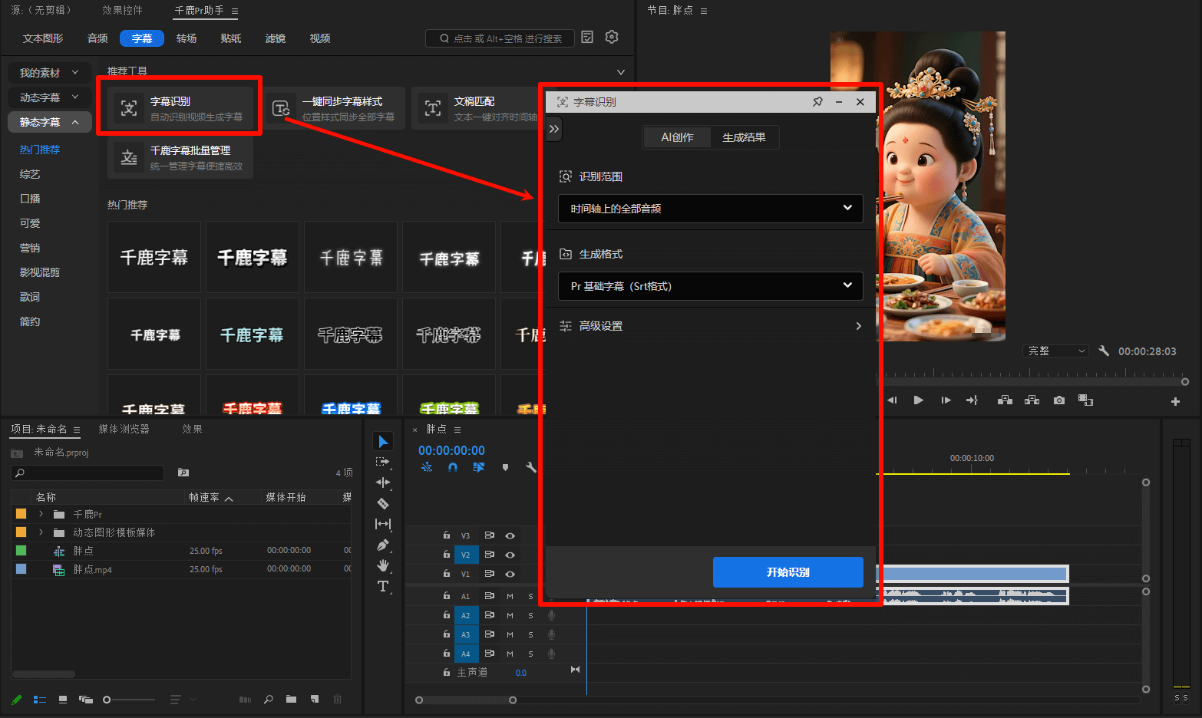Select the Razor tool in timeline toolbox
This screenshot has width=1202, height=718.
(383, 504)
